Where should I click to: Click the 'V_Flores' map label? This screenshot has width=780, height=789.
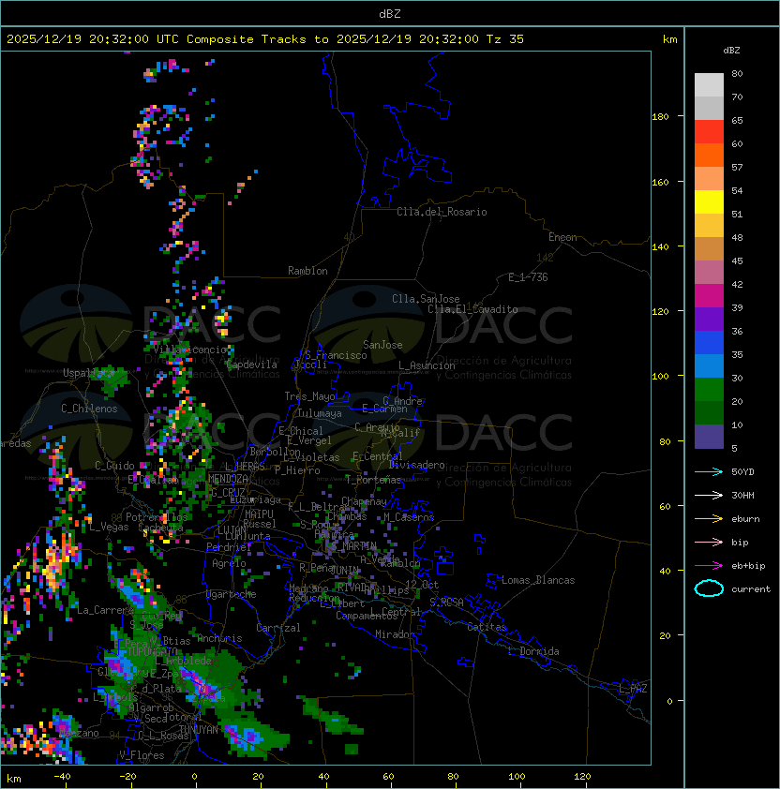(x=142, y=755)
